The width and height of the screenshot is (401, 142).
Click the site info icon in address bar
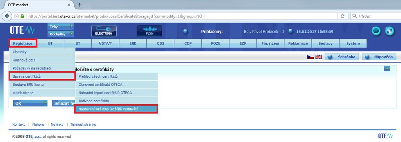pyautogui.click(x=16, y=16)
